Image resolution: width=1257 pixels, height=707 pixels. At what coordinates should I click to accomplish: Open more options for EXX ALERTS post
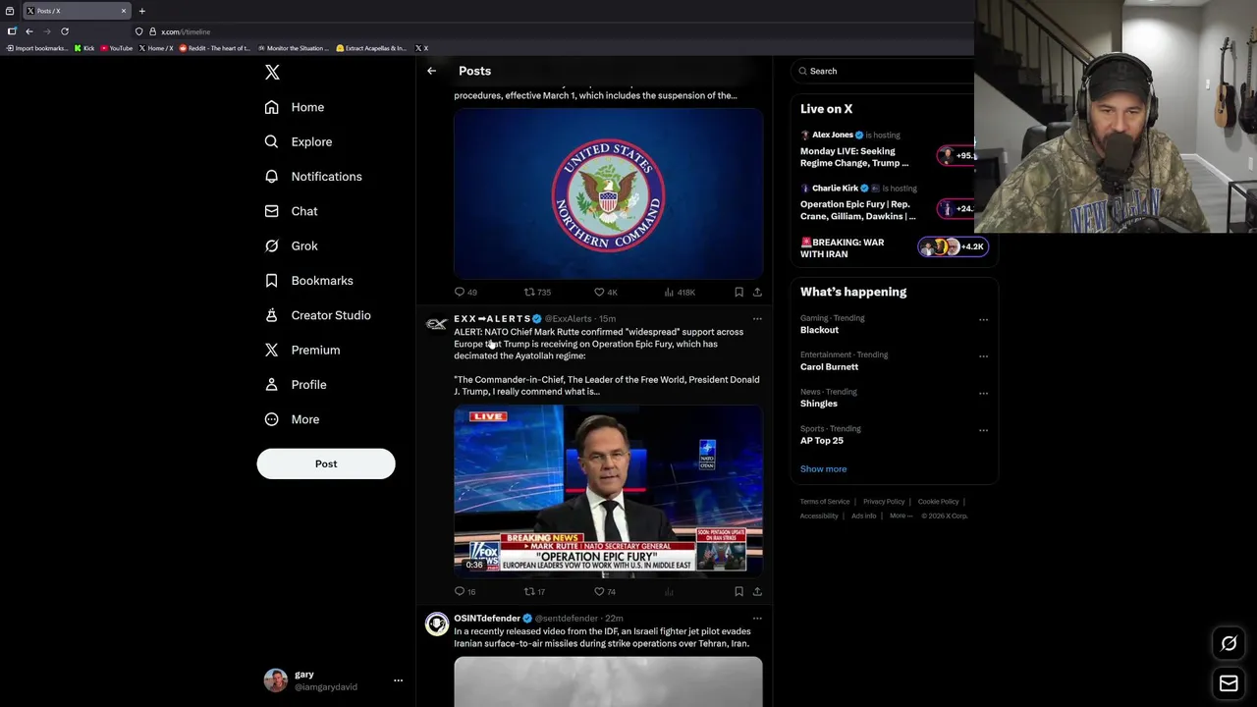[x=757, y=319]
